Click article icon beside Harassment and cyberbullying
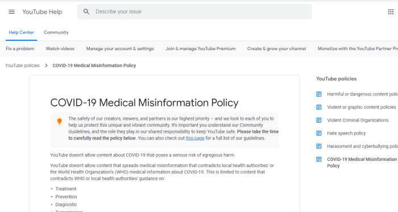Image resolution: width=398 pixels, height=212 pixels. (319, 146)
